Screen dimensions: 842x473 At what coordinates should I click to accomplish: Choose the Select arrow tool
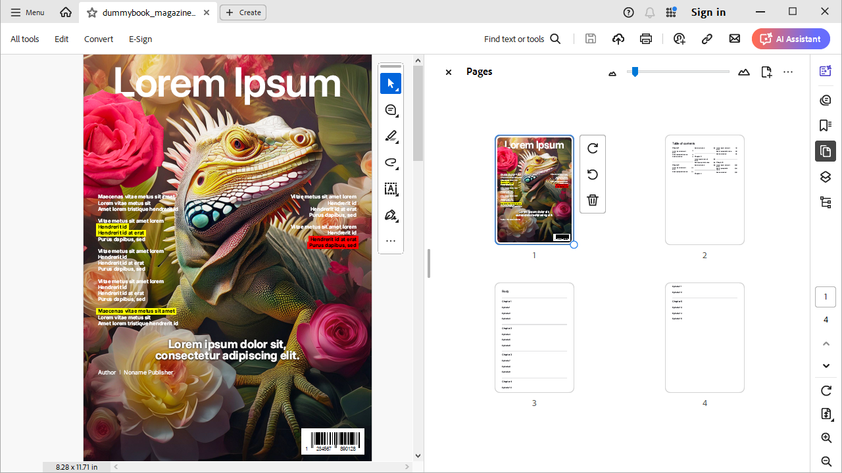click(391, 83)
